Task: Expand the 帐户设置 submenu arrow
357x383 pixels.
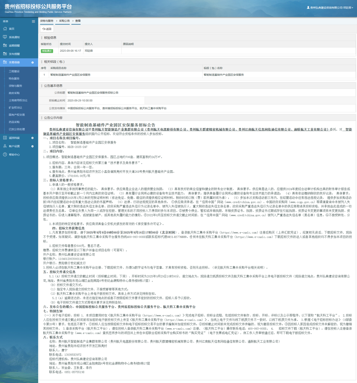Action: pos(32,146)
